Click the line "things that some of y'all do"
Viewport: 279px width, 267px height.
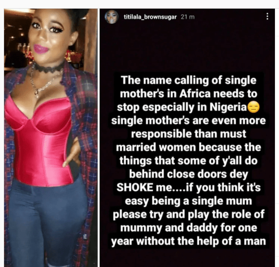188,161
